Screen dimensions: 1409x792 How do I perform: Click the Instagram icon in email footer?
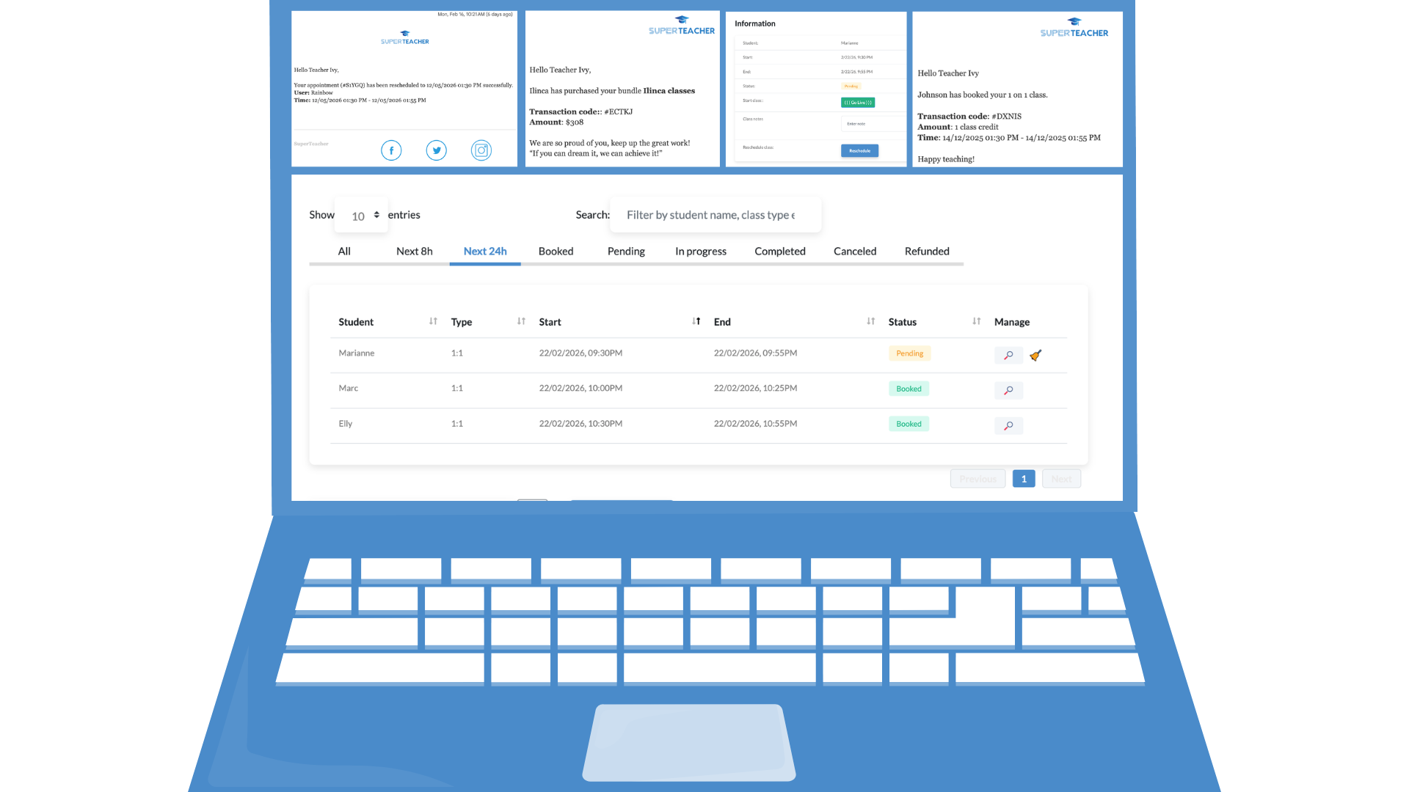pos(481,150)
